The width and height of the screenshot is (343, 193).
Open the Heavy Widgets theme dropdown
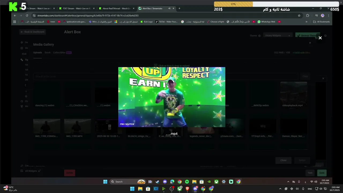pos(278,35)
